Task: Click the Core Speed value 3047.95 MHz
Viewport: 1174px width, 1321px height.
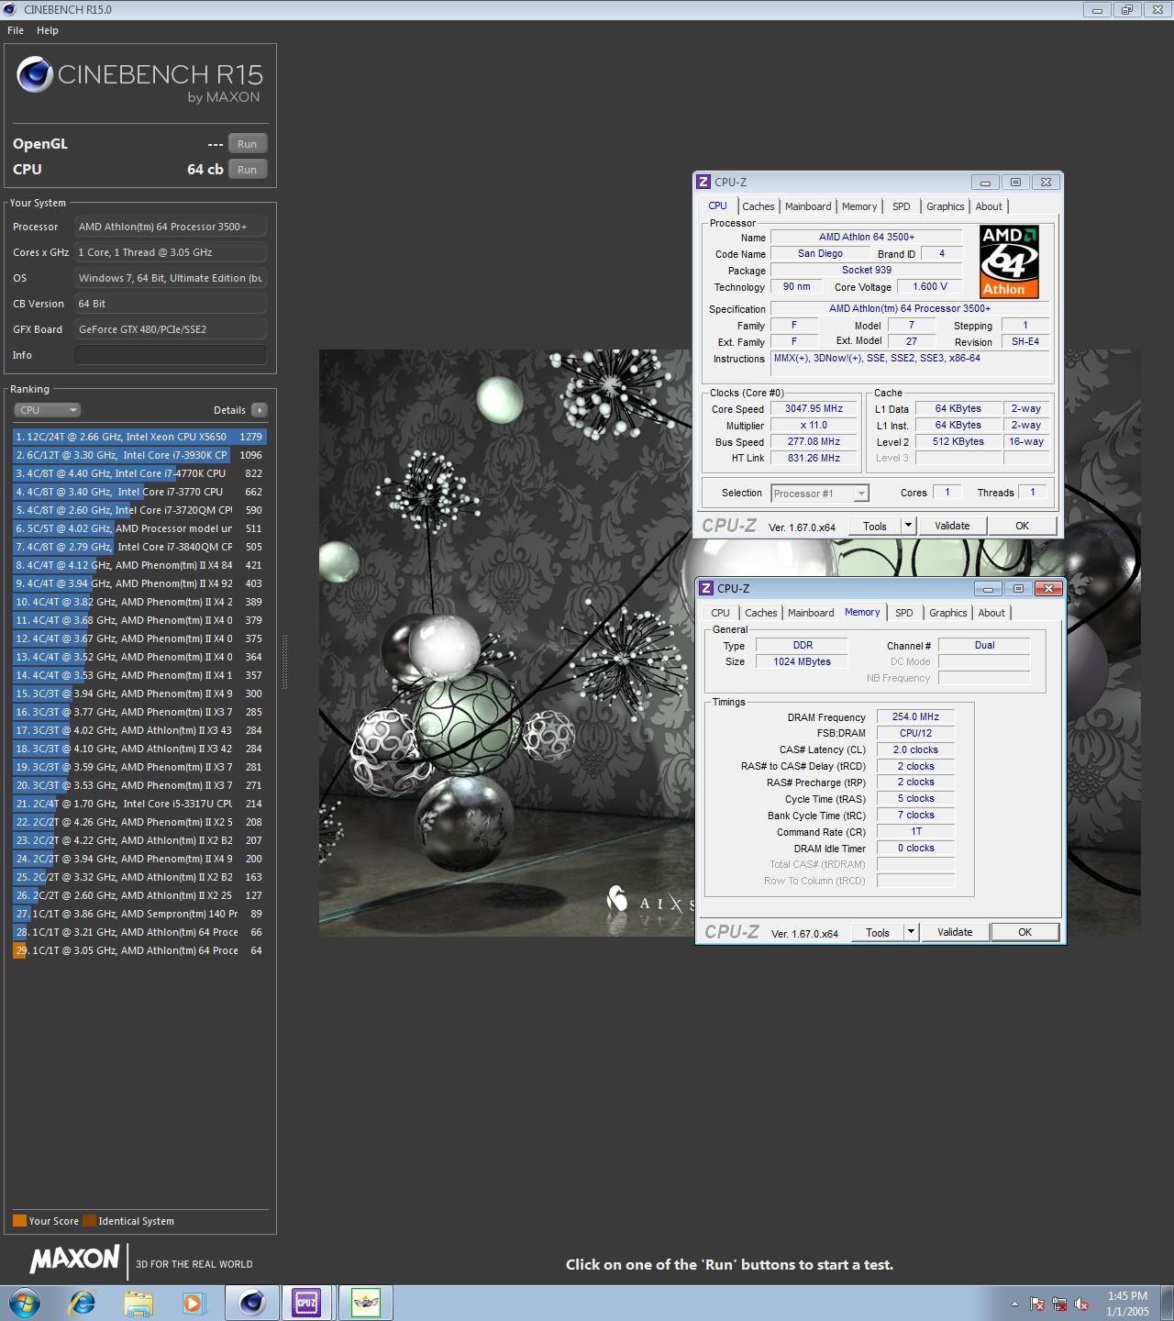Action: pyautogui.click(x=814, y=409)
